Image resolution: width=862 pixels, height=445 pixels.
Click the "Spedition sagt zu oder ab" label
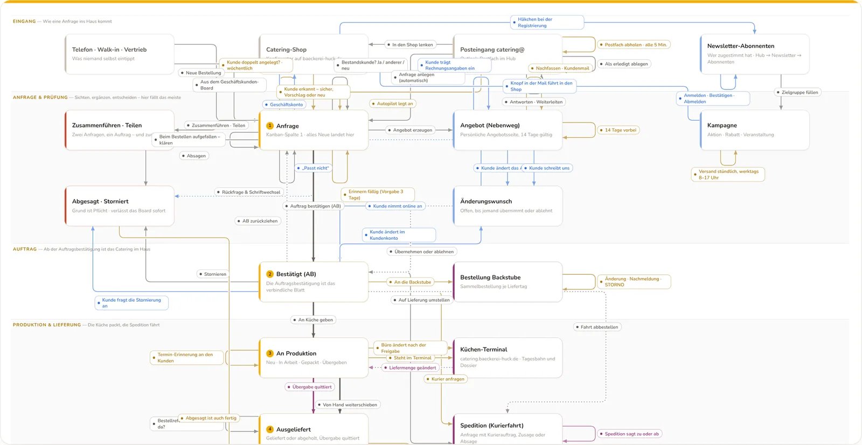click(x=629, y=434)
